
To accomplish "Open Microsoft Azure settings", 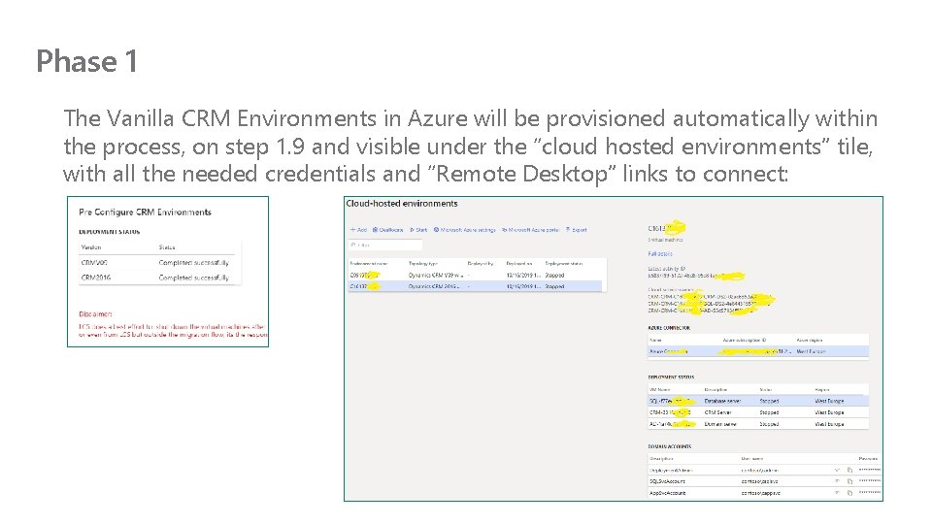I will pyautogui.click(x=464, y=229).
